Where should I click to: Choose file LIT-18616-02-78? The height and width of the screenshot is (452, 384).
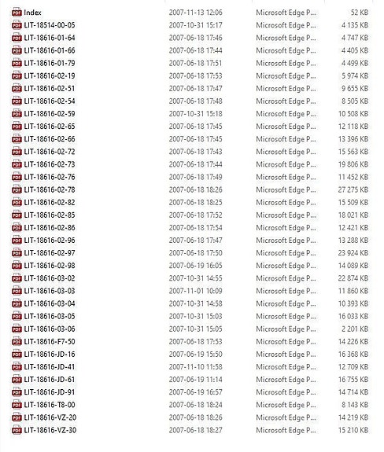tap(50, 189)
